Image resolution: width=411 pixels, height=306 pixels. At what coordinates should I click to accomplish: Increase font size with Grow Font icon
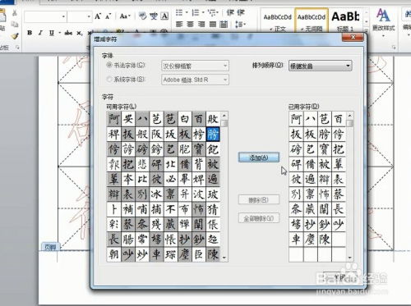click(x=98, y=16)
